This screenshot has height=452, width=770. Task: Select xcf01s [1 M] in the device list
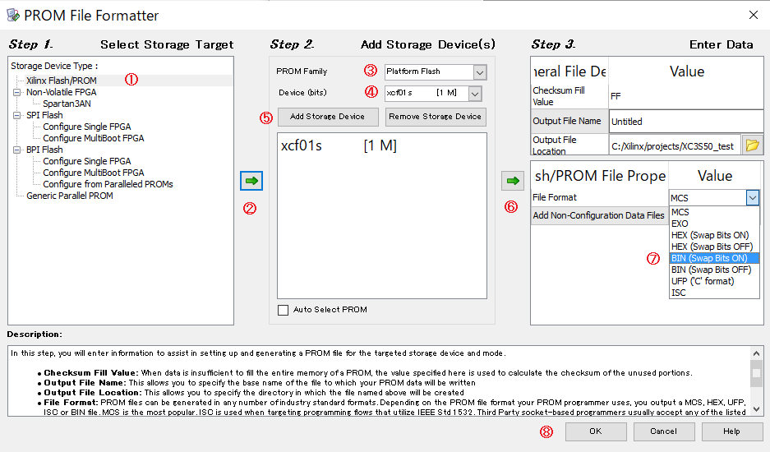pos(339,145)
